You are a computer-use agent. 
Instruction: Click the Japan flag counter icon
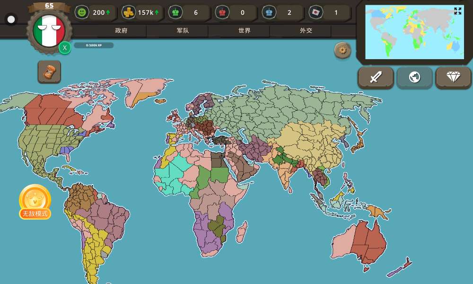(316, 12)
